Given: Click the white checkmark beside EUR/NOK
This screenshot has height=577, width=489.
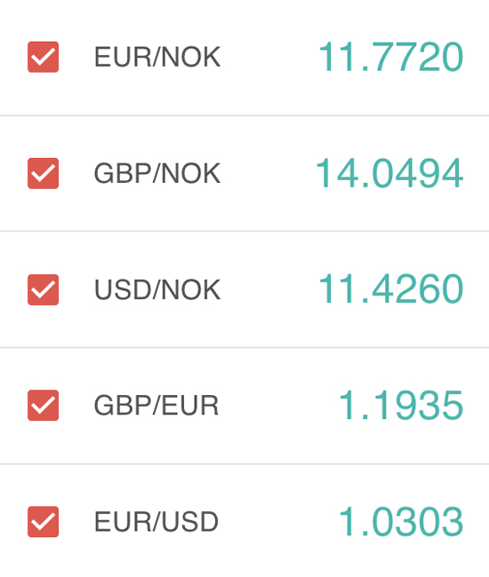Looking at the screenshot, I should point(43,58).
